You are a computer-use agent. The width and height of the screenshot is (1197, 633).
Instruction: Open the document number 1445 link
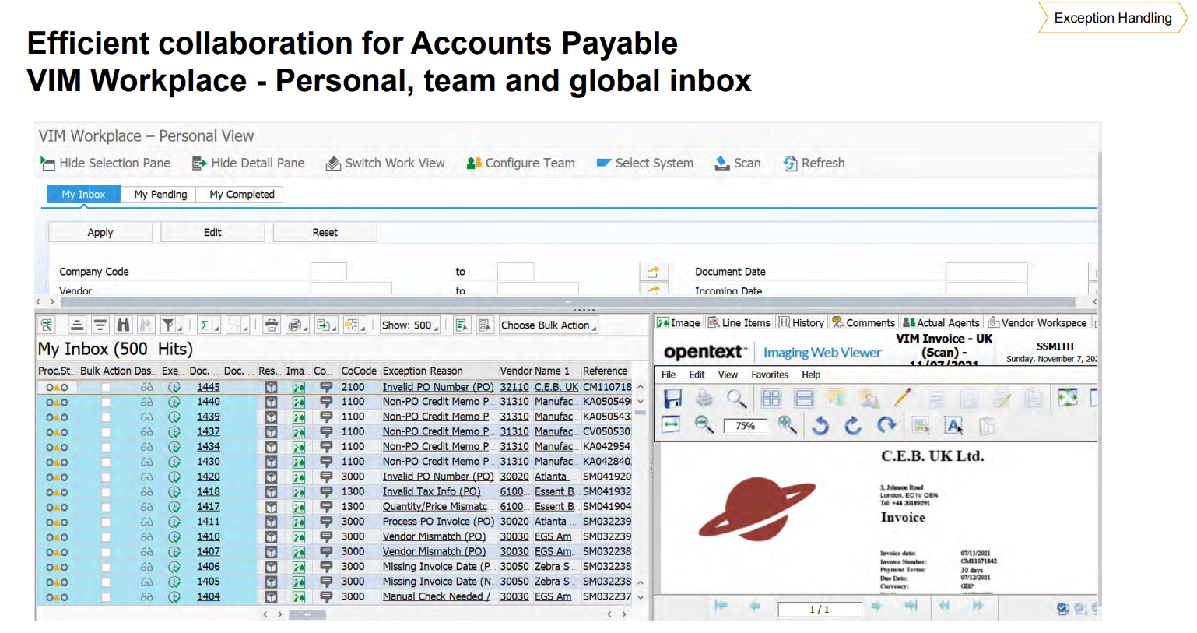point(208,387)
